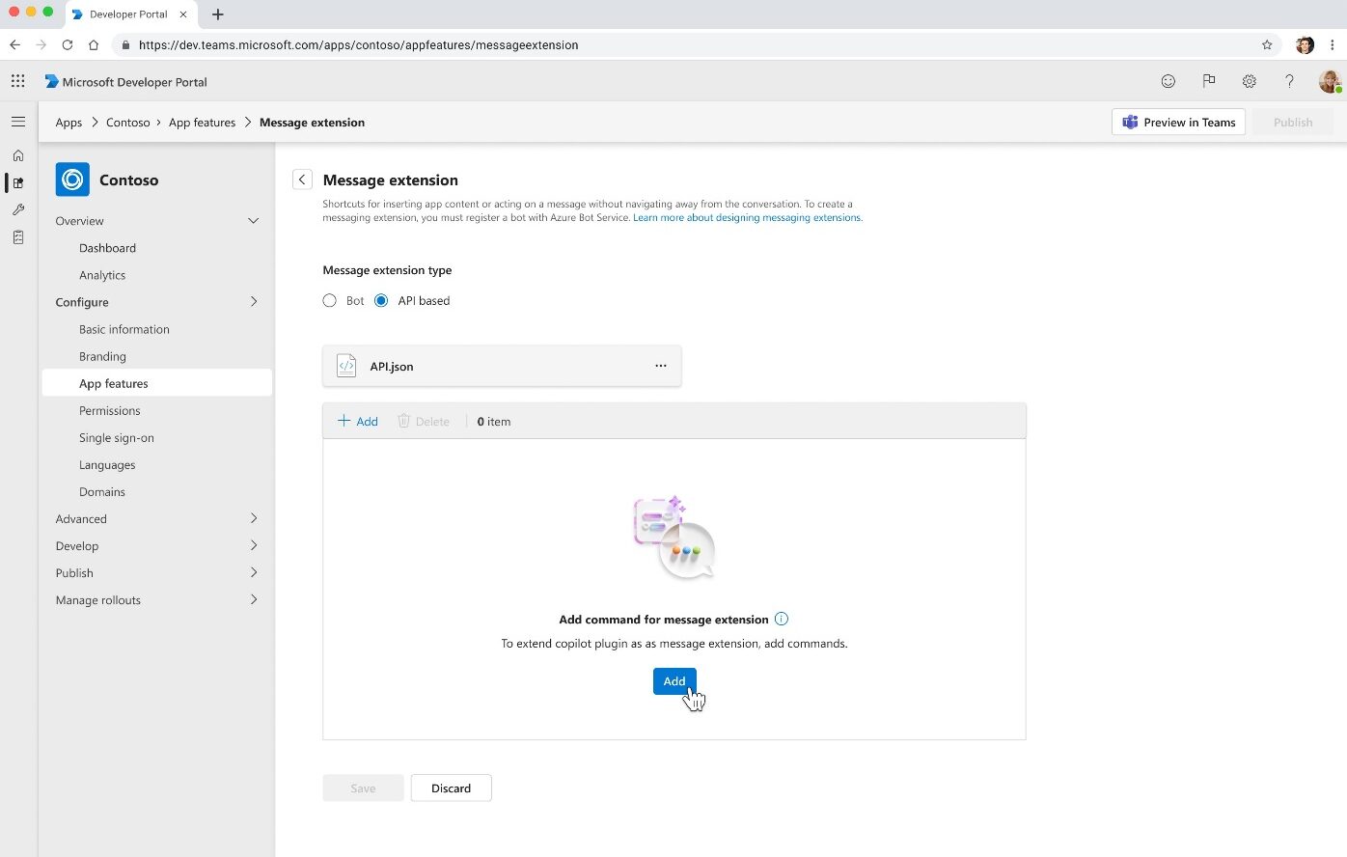Navigate to Contoso breadcrumb
This screenshot has height=857, width=1347.
pyautogui.click(x=128, y=123)
